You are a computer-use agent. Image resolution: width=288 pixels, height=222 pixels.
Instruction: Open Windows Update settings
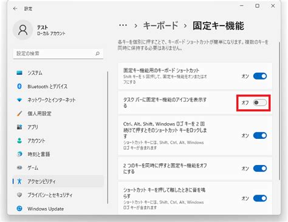(x=58, y=209)
